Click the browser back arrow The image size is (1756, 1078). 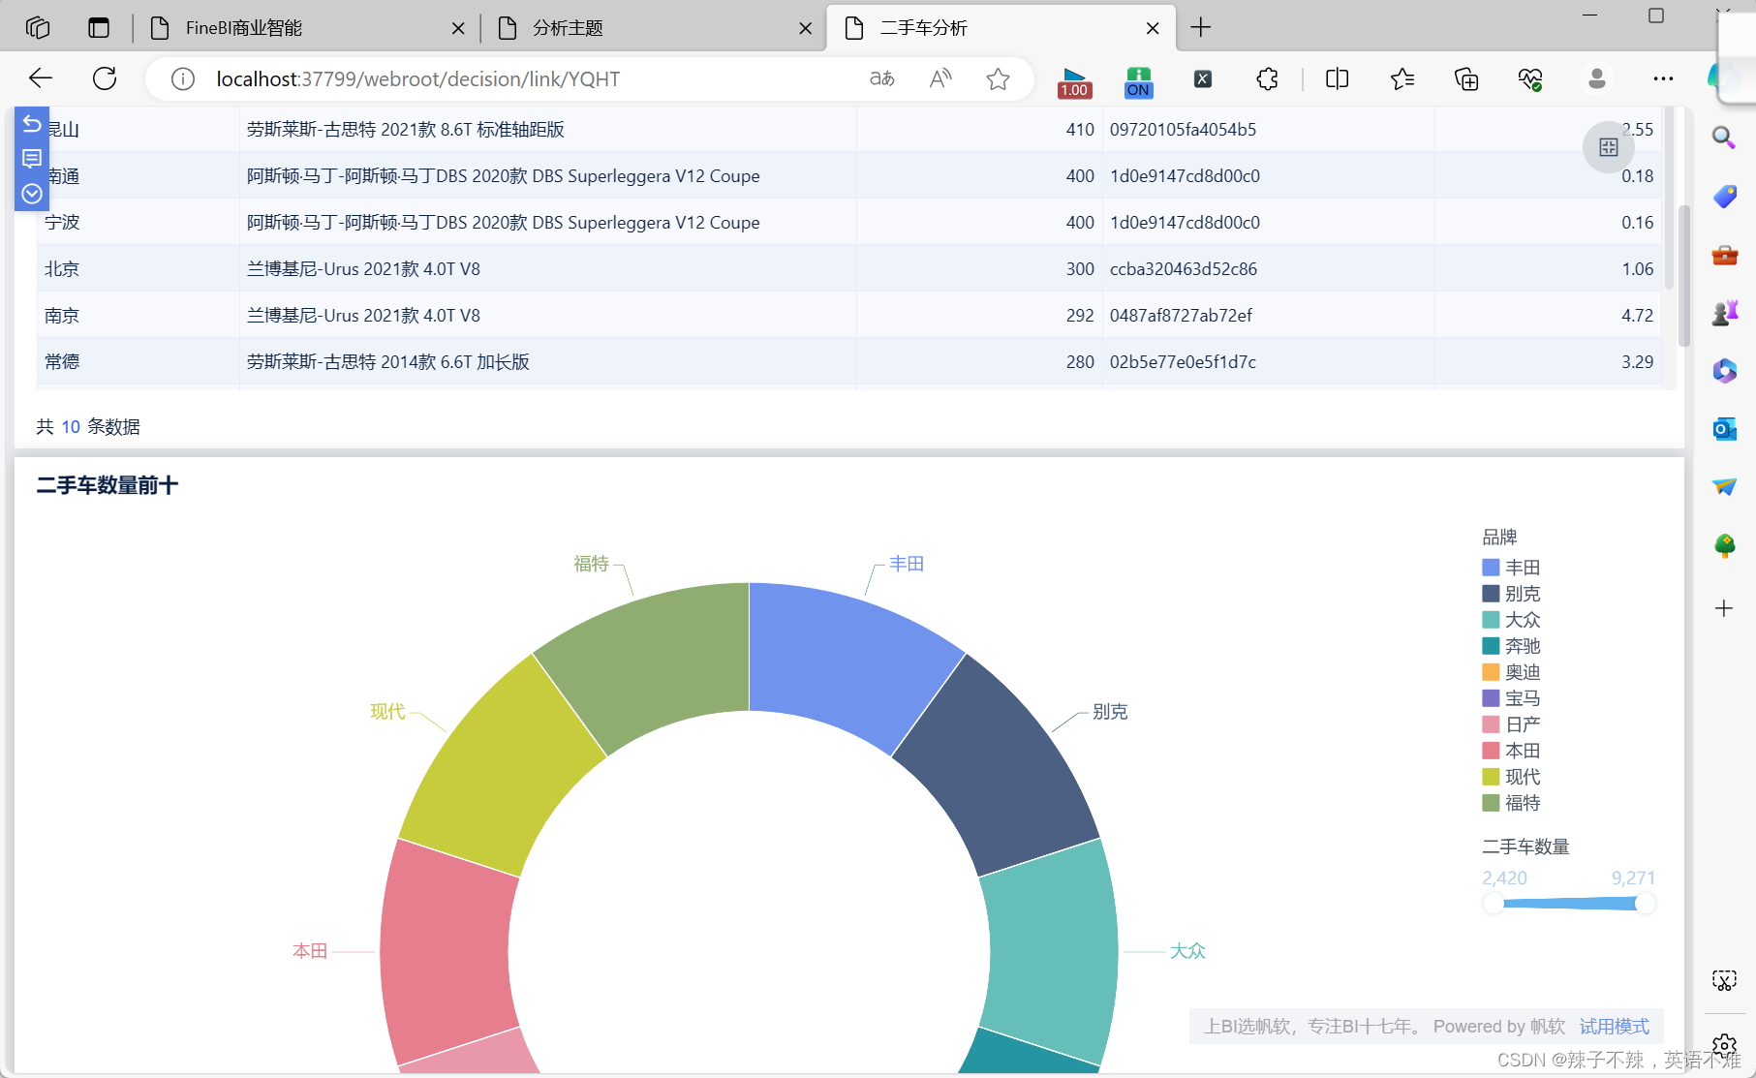pyautogui.click(x=41, y=78)
